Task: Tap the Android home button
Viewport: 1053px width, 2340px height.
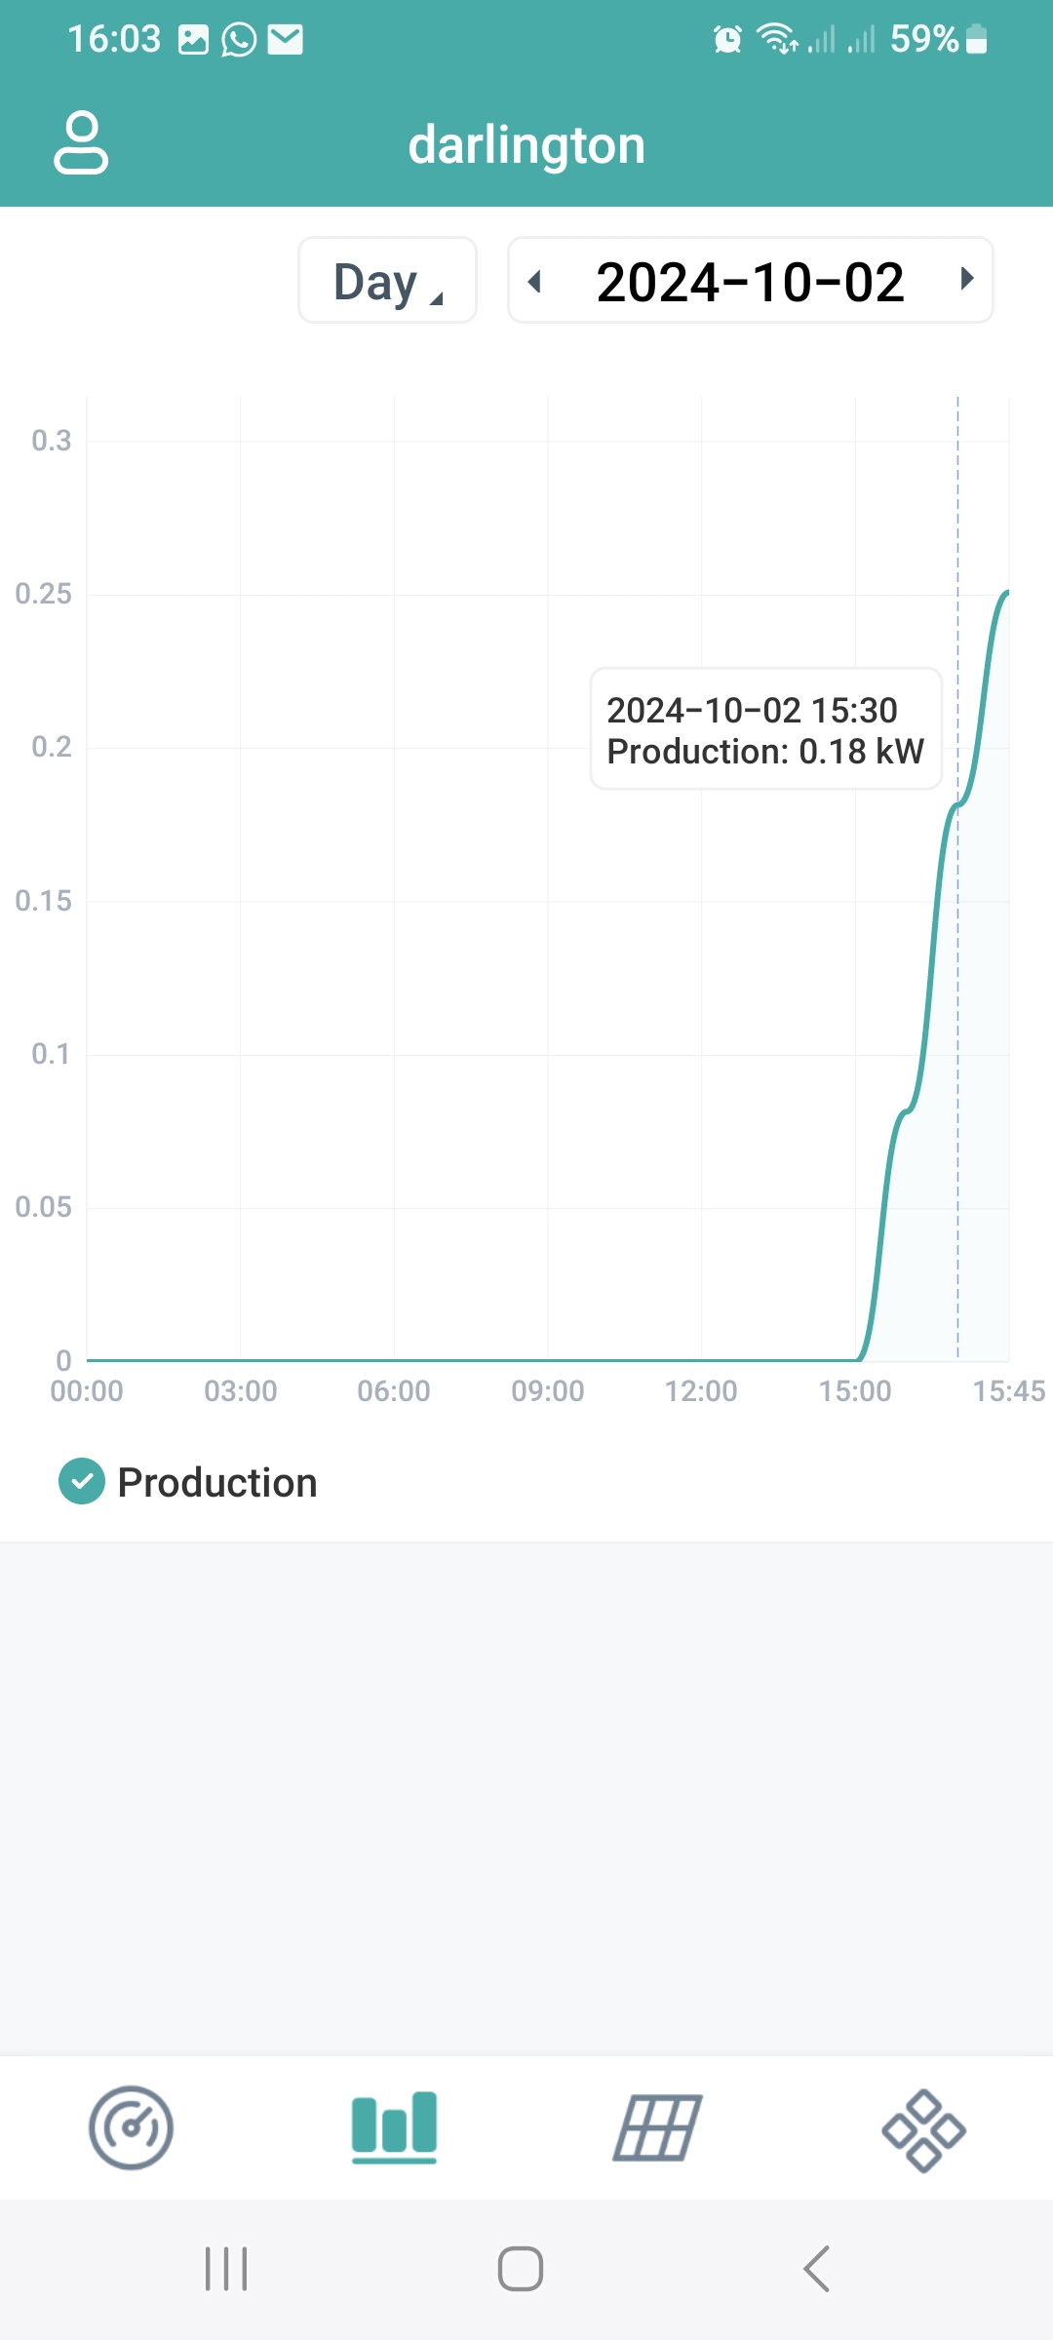Action: [x=521, y=2269]
